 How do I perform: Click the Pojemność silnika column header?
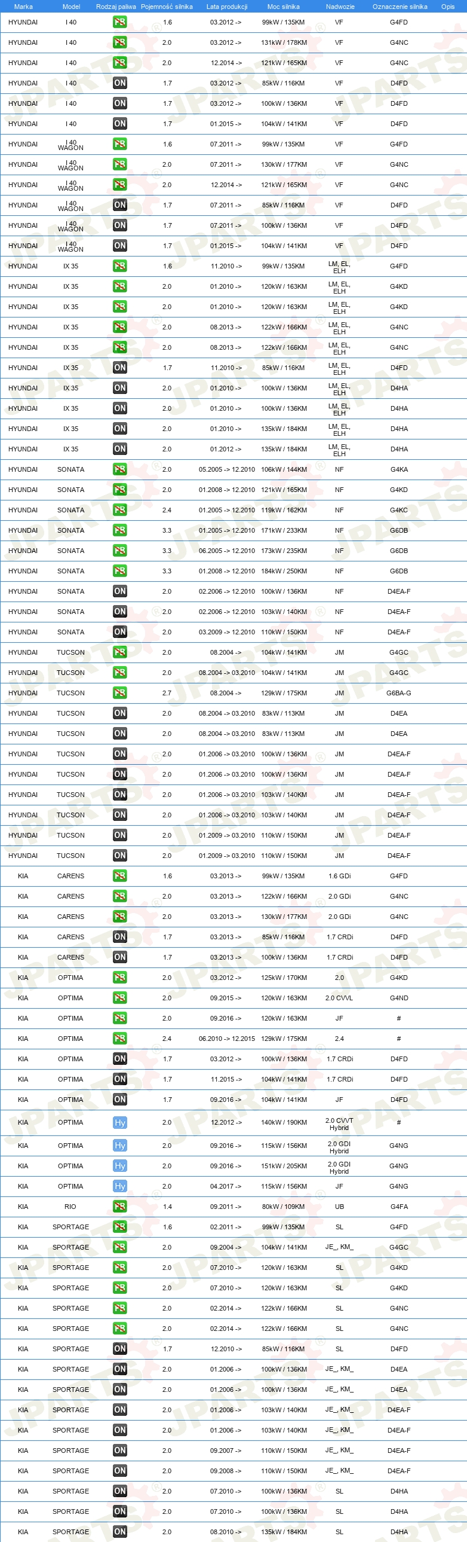click(167, 7)
